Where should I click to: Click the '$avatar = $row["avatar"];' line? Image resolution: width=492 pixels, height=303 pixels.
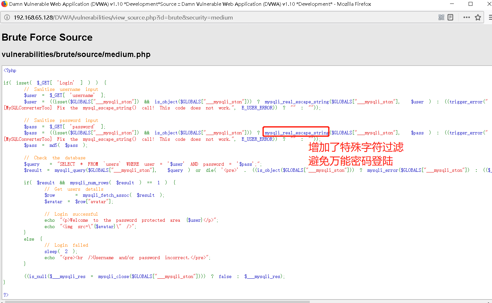coord(79,202)
